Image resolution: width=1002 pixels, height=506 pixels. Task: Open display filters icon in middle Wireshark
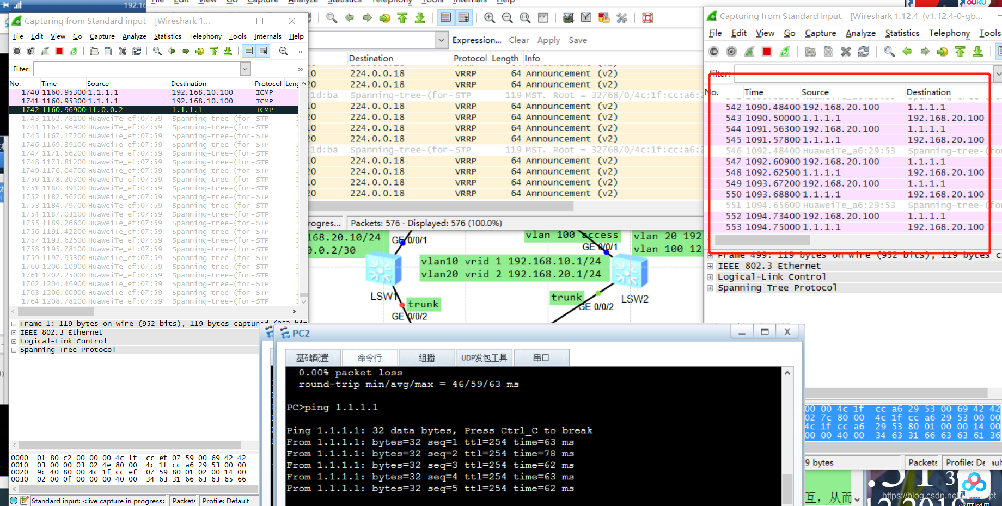pos(586,18)
